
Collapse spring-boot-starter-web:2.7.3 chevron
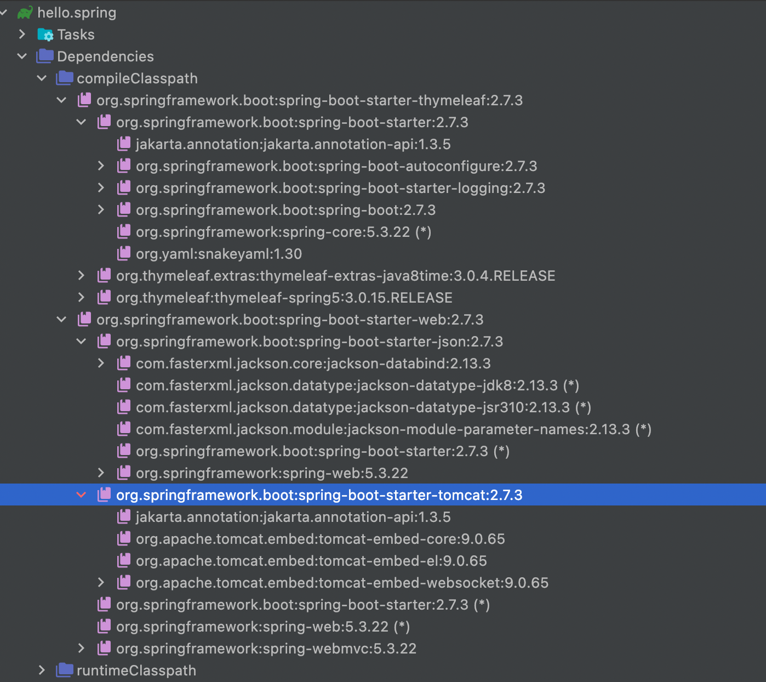(61, 319)
